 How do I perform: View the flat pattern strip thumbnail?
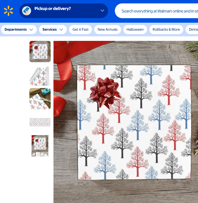[40, 122]
